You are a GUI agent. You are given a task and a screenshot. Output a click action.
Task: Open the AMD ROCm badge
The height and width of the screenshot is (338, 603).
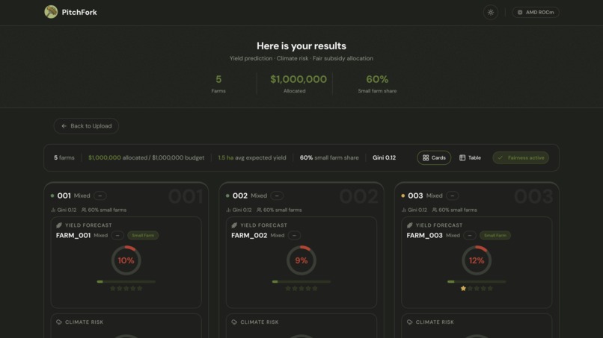[x=536, y=12]
